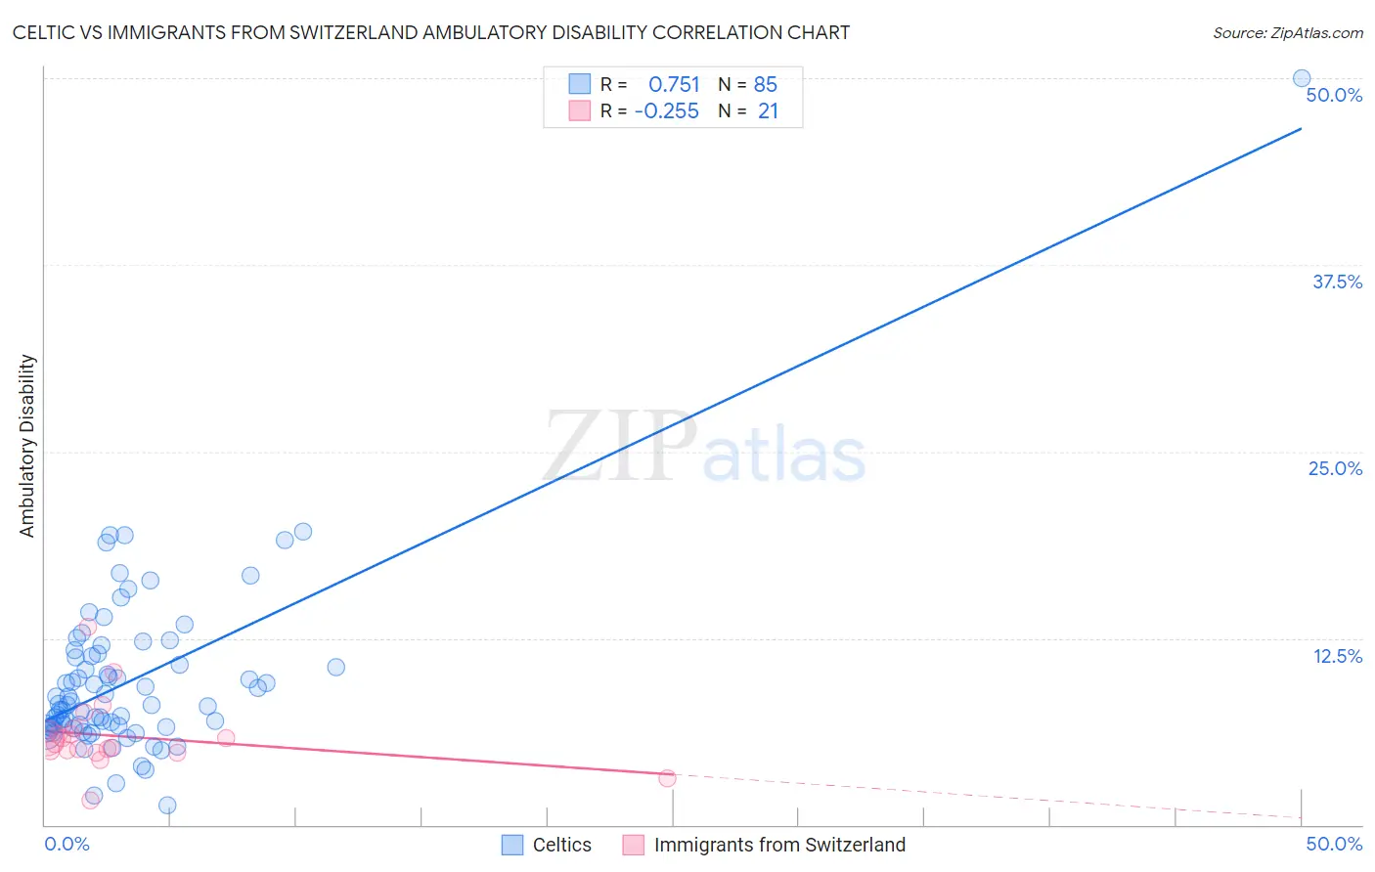Viewport: 1375px width, 872px height.
Task: Click the 37.5% y-axis tick label
Action: (1337, 282)
